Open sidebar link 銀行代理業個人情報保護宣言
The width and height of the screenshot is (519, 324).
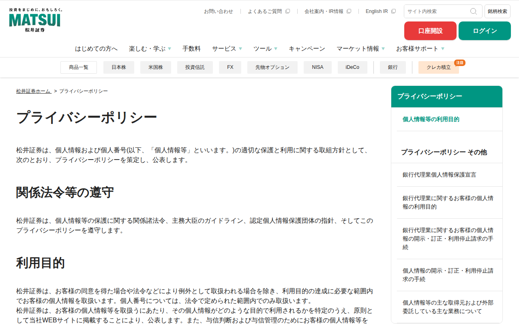(x=439, y=175)
